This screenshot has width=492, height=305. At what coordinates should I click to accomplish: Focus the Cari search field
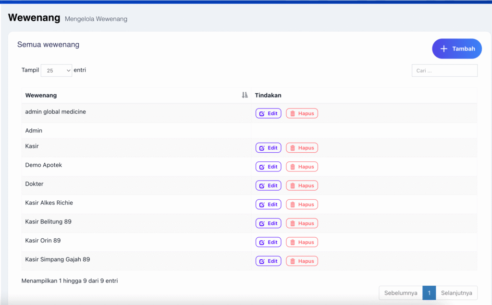pos(444,71)
